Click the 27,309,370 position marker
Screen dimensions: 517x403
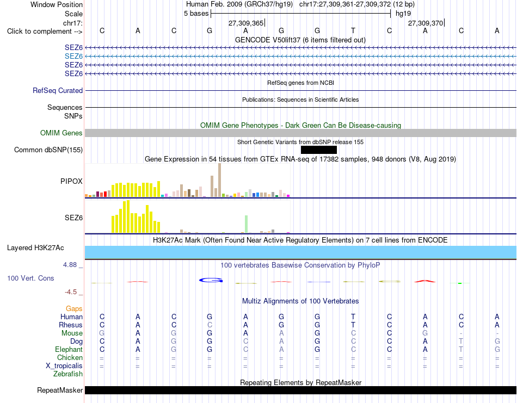pos(426,23)
